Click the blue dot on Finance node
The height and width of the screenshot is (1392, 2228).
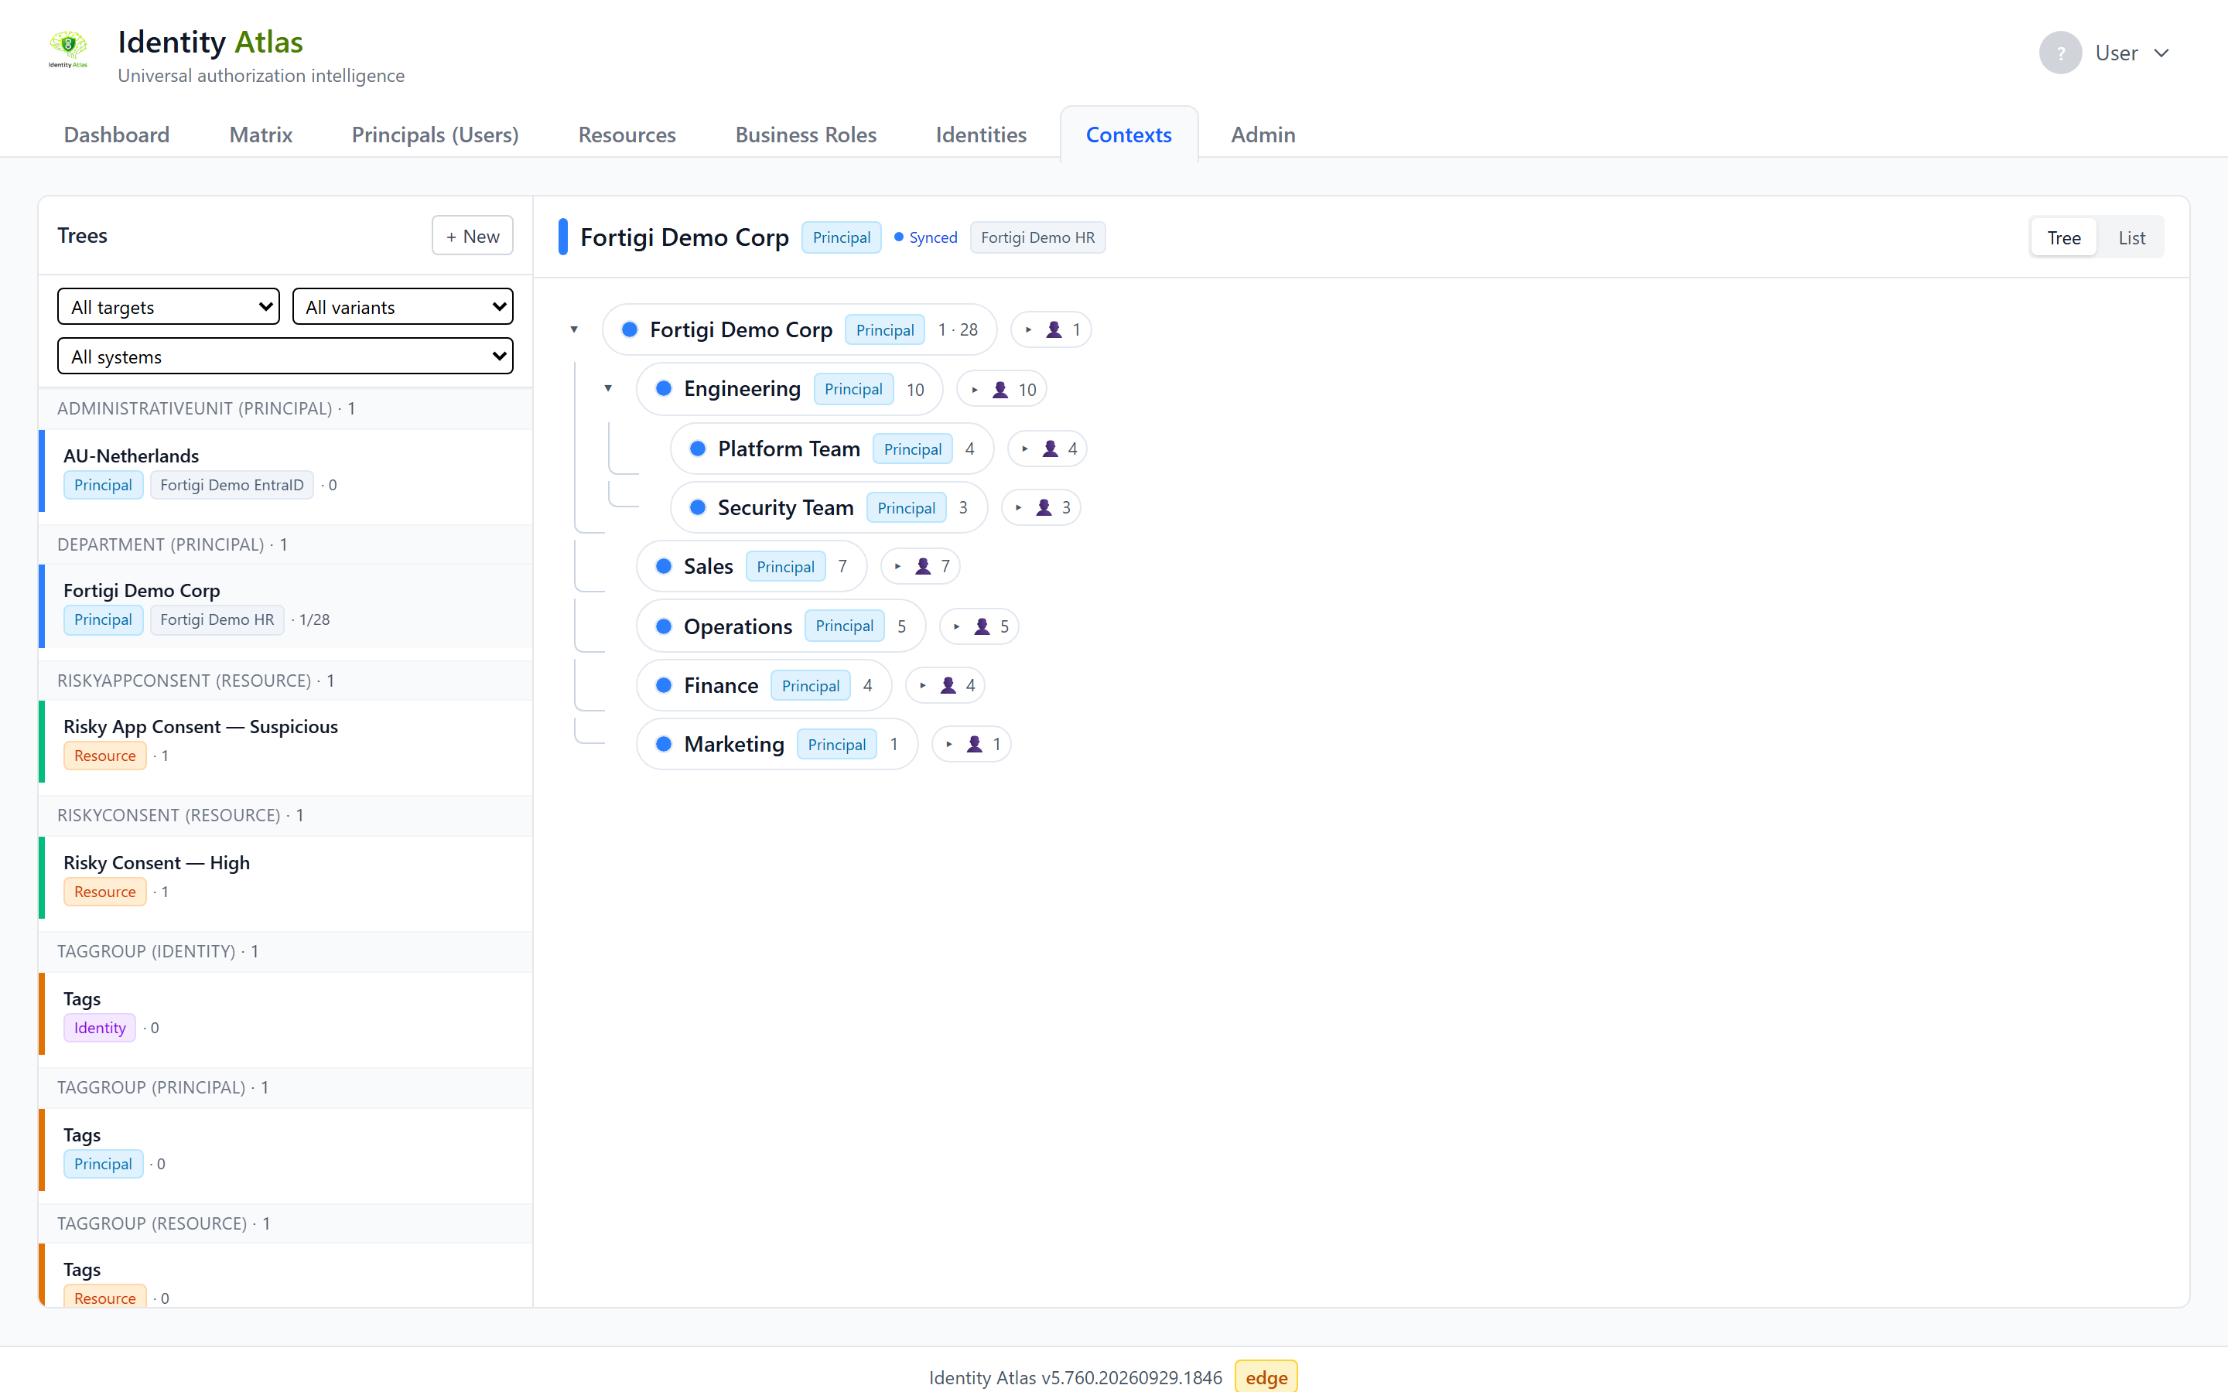pos(663,685)
